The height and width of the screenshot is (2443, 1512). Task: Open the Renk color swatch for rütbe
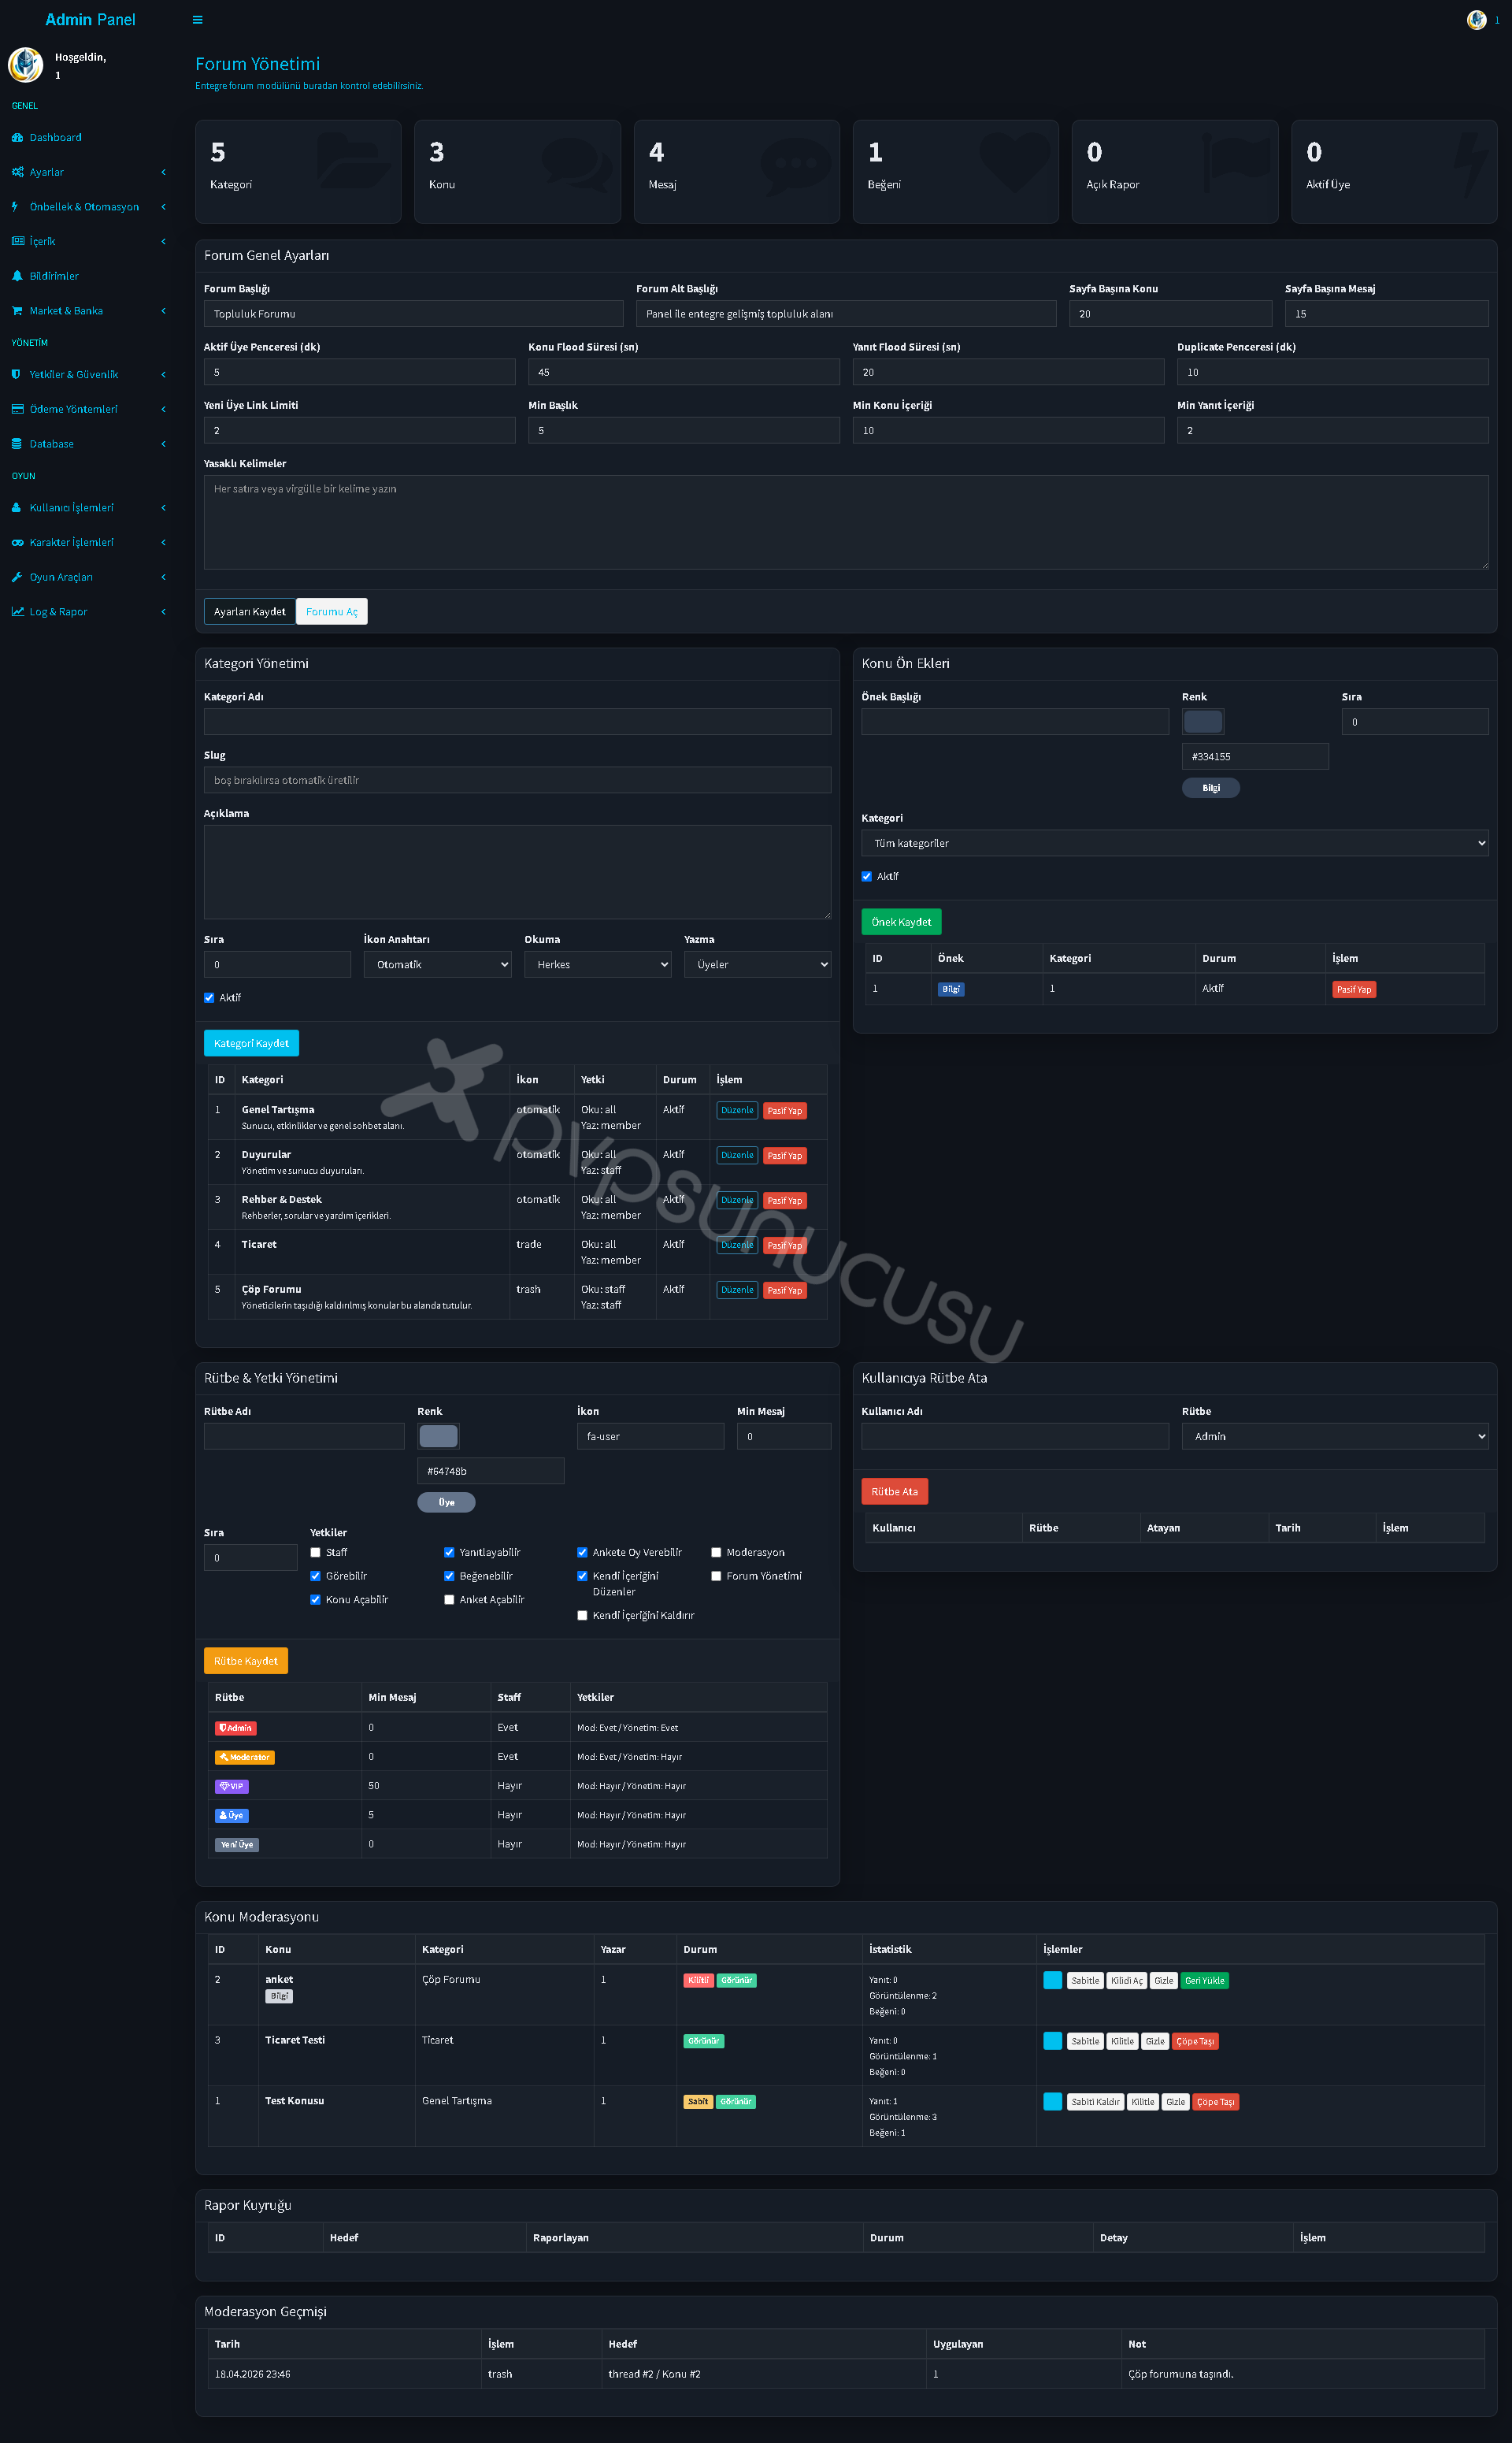438,1437
